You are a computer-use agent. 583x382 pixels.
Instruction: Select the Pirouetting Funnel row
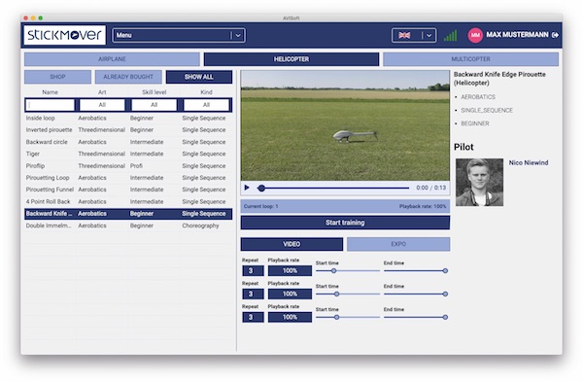pos(128,190)
